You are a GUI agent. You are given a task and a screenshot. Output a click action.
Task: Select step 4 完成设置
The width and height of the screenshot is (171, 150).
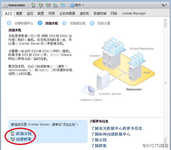tap(100, 23)
